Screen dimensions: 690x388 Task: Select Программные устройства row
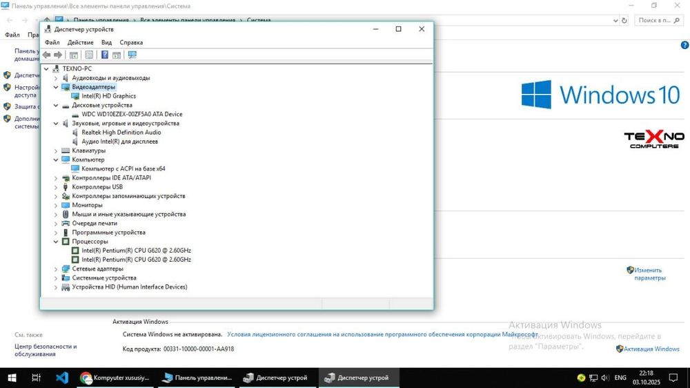(x=109, y=233)
